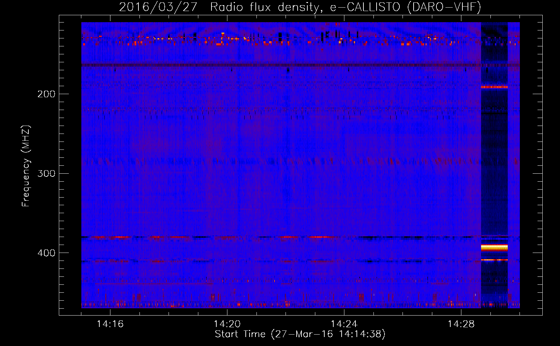The image size is (560, 346).
Task: Click the short red-orange band just above 200 MHz
Action: pos(494,87)
